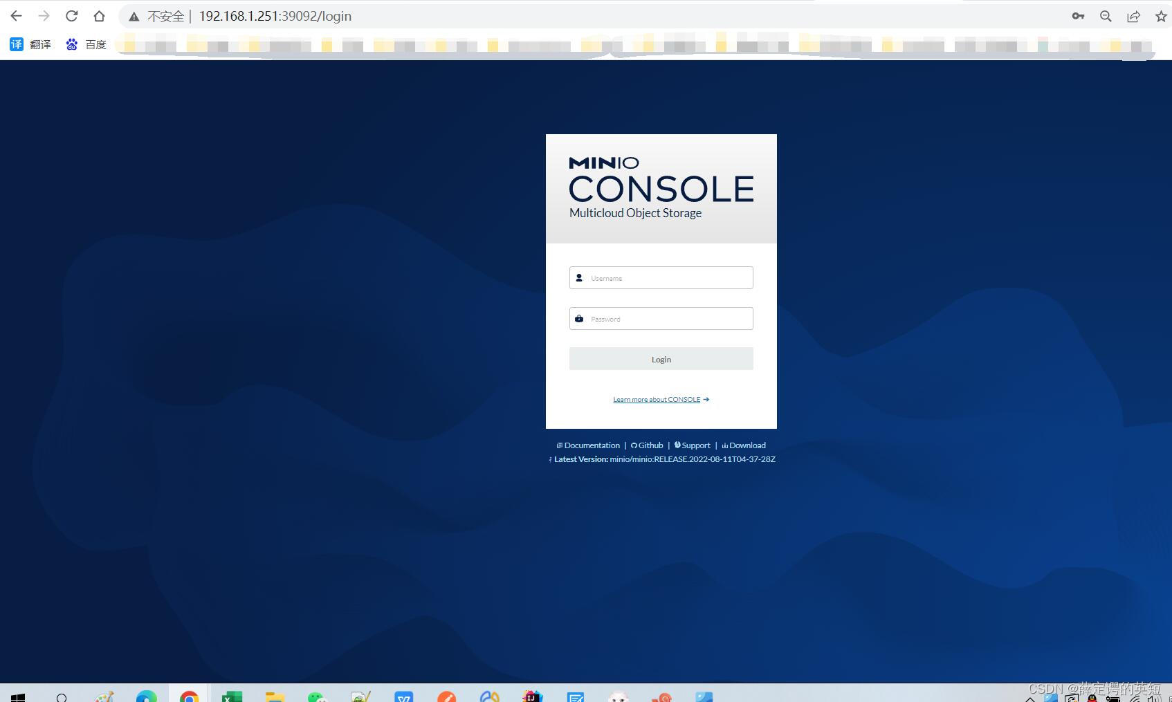Screen dimensions: 1172x702
Task: Open the 百度 bookmark
Action: pos(86,44)
